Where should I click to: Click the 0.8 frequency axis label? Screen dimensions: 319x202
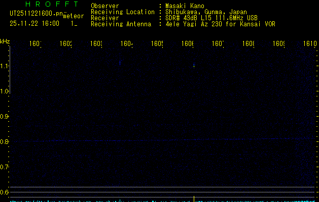coord(5,142)
